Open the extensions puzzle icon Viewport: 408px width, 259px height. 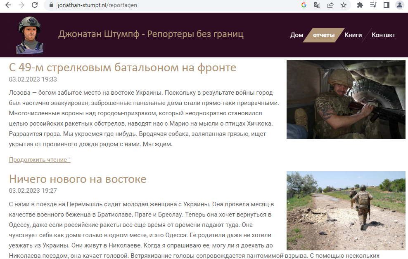pyautogui.click(x=360, y=5)
